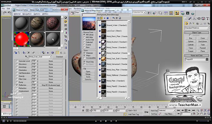Click the Material ID Channel icon

point(48,53)
